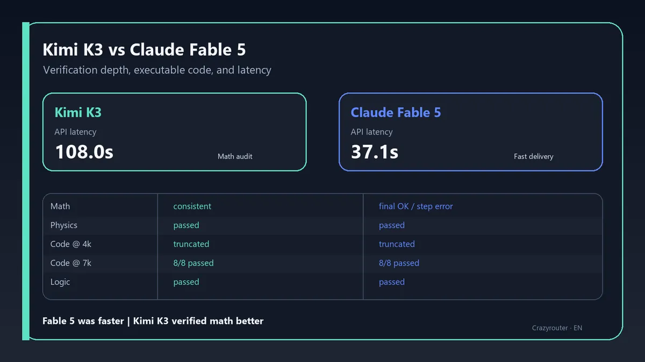The width and height of the screenshot is (645, 362).
Task: Click blue '8/8 passed' in Code @ 7k row
Action: click(399, 263)
